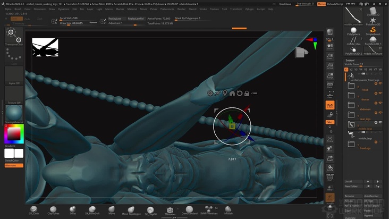
Task: Expand the Subtool palette section
Action: click(350, 60)
